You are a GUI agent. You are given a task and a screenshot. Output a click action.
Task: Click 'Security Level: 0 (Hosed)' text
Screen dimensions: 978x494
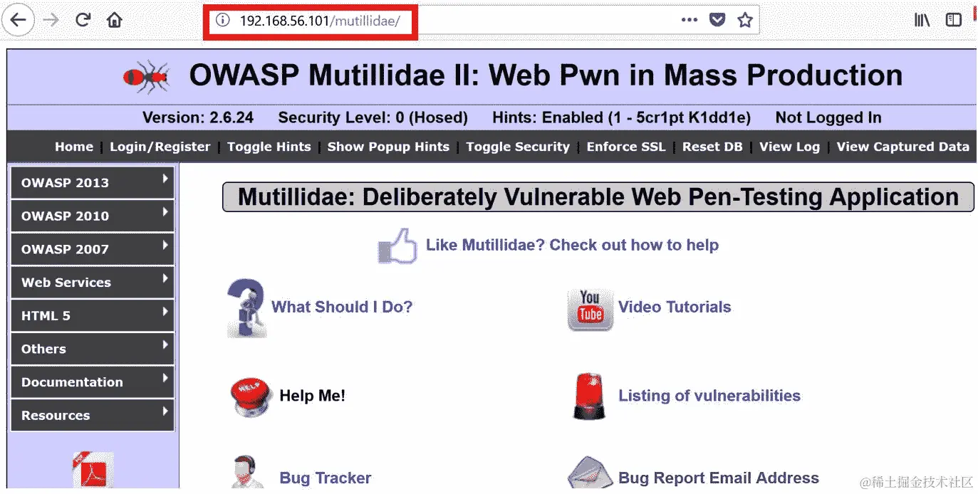pos(373,117)
